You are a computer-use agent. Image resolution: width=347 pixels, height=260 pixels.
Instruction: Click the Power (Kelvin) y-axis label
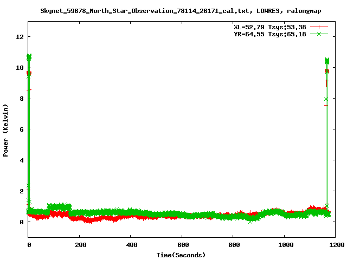[x=5, y=131]
